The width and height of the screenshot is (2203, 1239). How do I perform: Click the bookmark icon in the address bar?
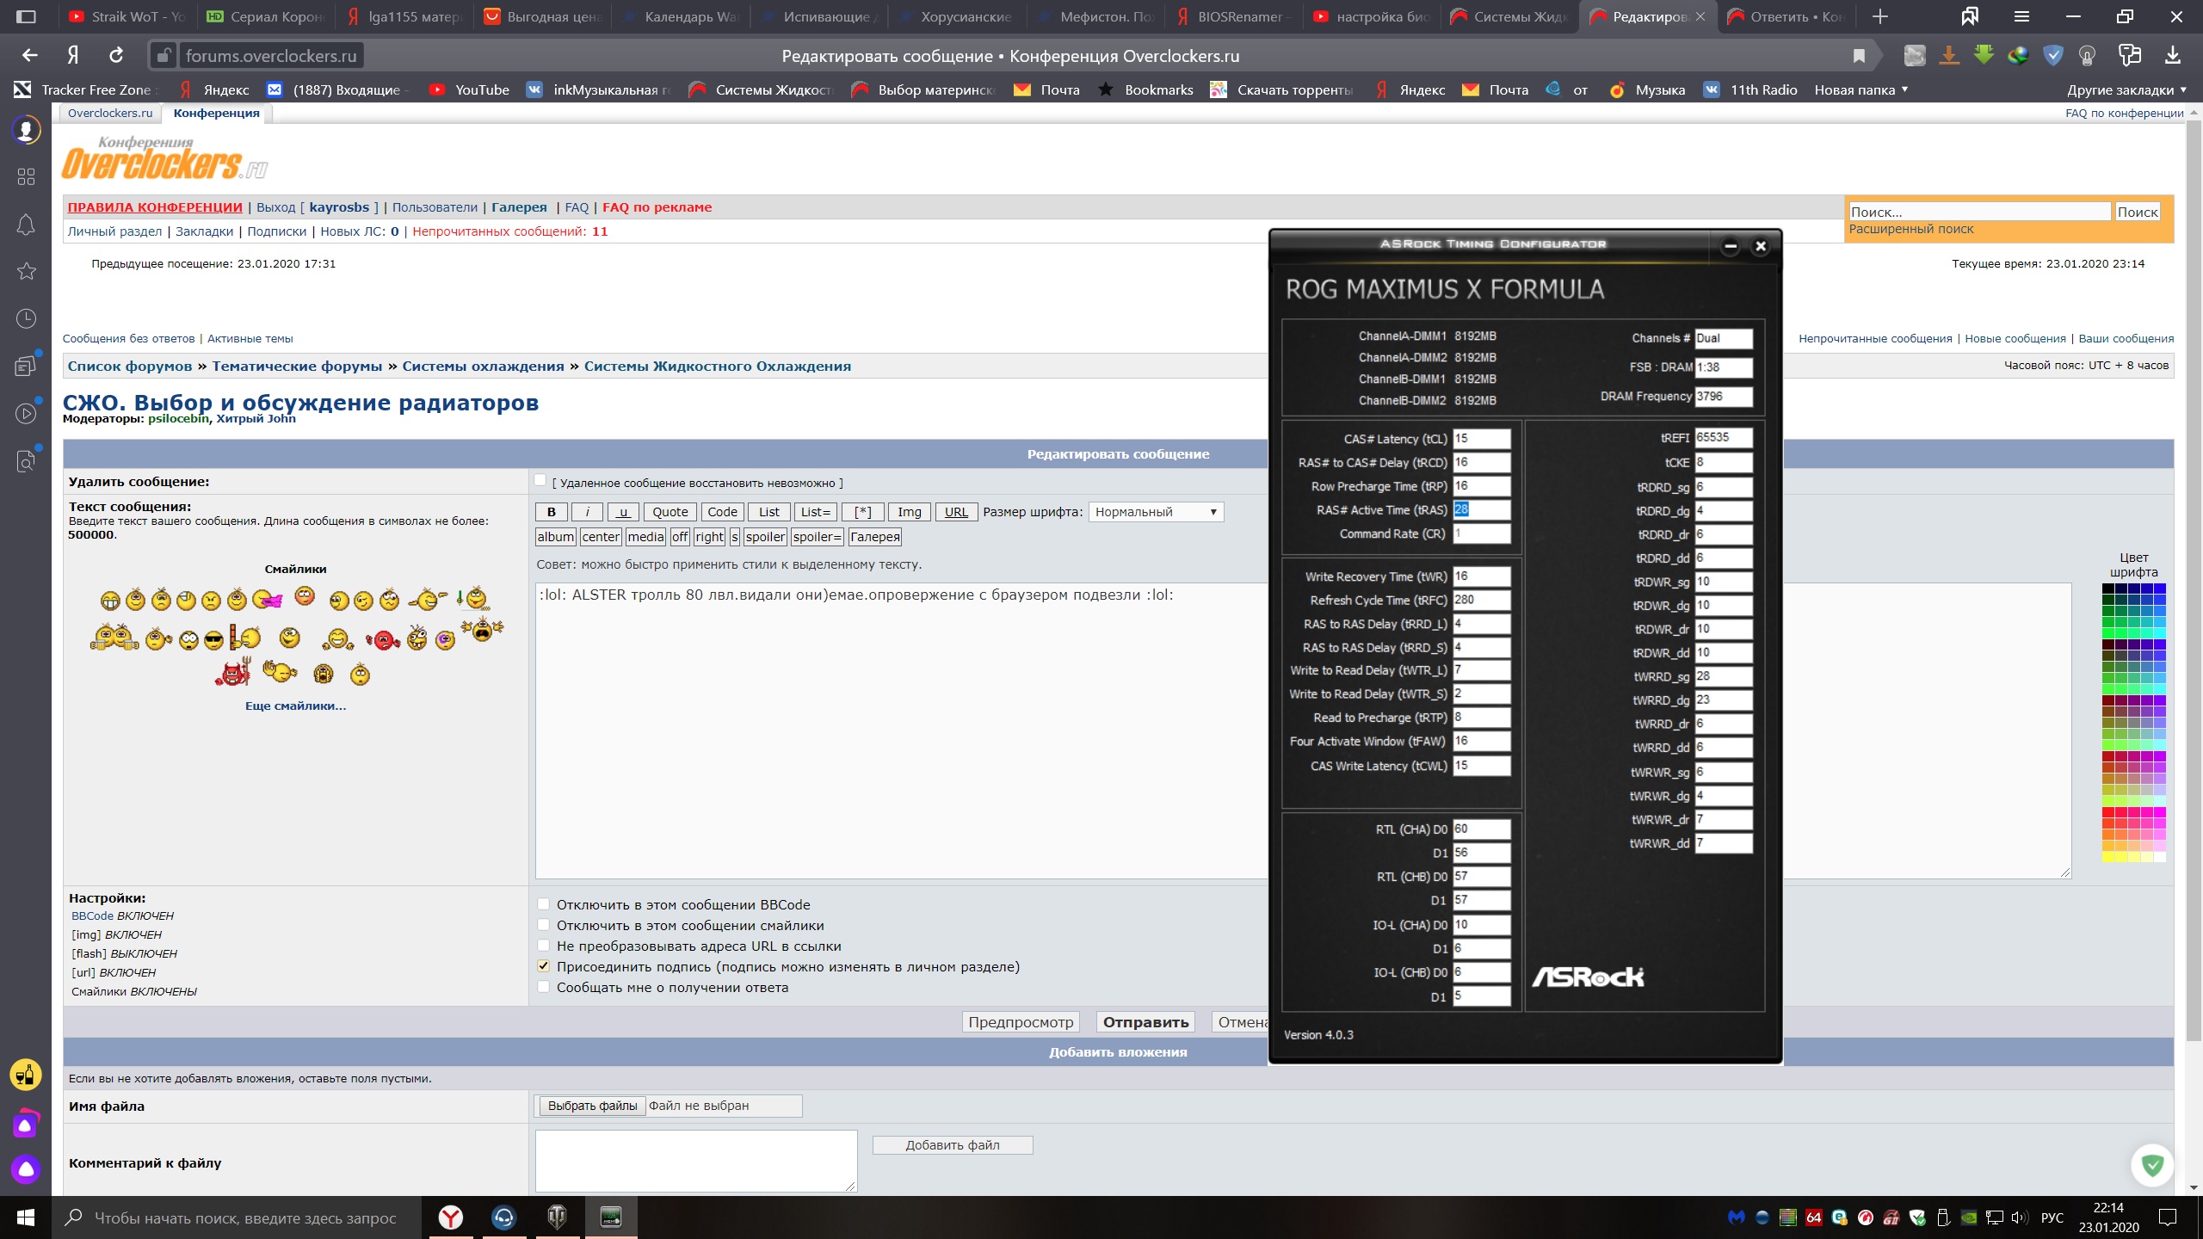click(1859, 56)
